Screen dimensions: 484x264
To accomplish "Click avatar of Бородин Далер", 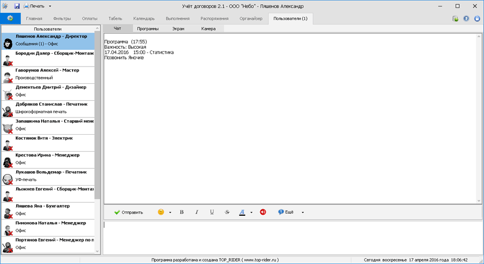I will point(8,61).
